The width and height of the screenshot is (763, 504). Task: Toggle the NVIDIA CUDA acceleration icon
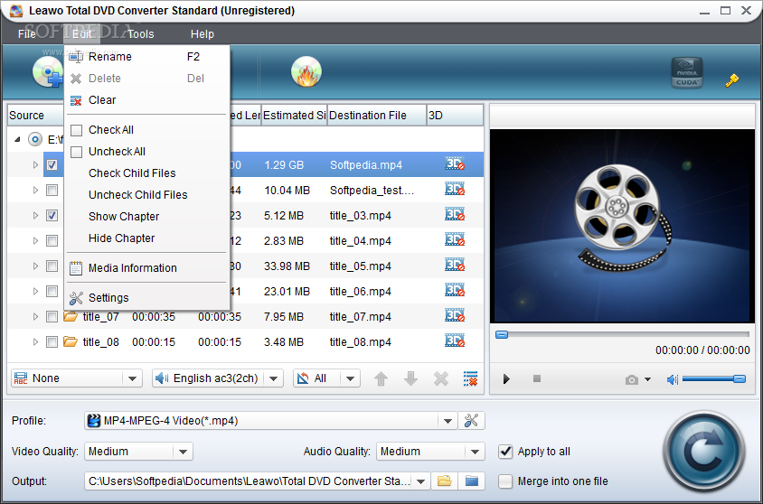686,72
